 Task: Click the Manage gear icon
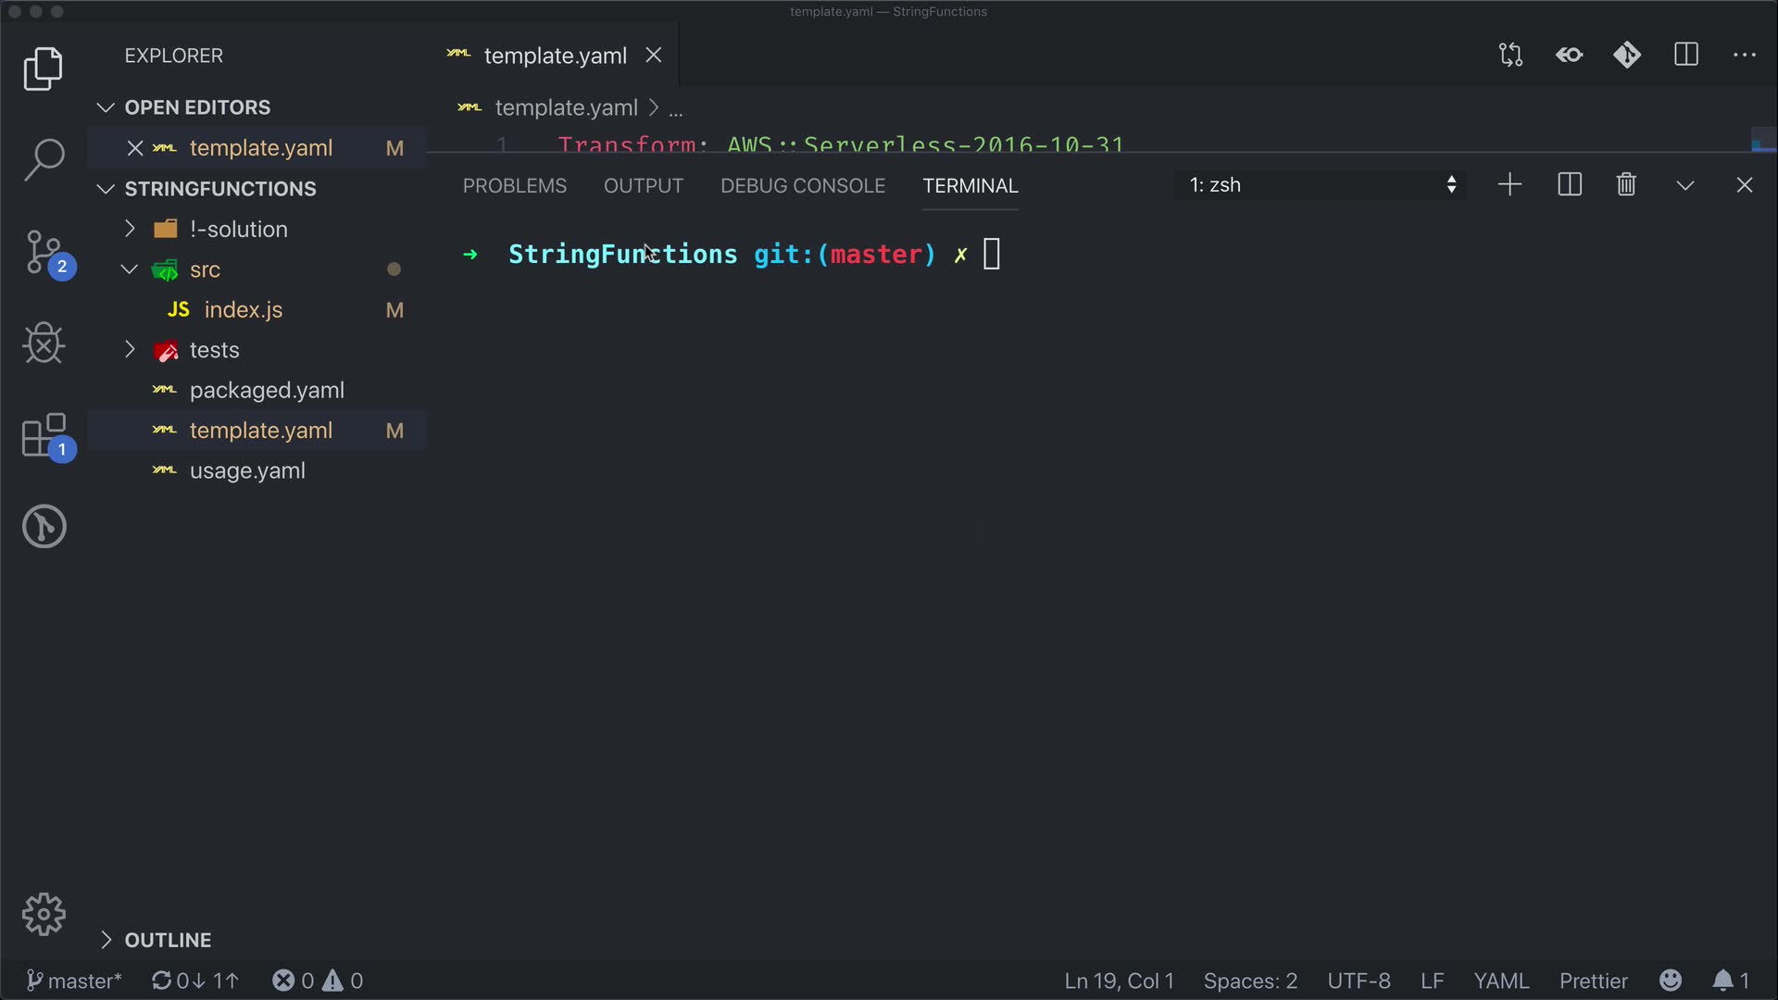coord(44,915)
